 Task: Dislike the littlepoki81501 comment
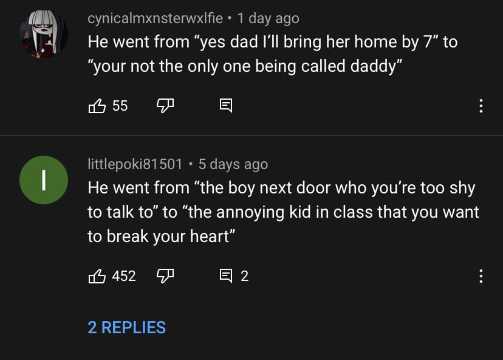point(165,276)
